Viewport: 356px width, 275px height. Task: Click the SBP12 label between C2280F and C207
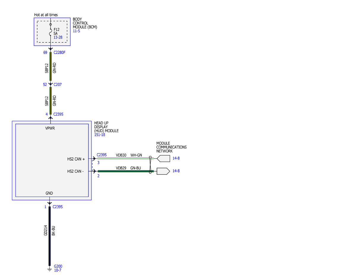pyautogui.click(x=46, y=69)
